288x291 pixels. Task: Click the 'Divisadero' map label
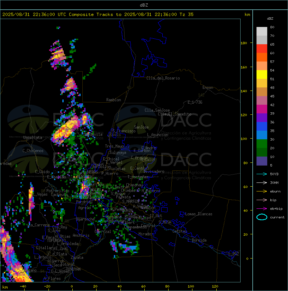[x=154, y=171]
